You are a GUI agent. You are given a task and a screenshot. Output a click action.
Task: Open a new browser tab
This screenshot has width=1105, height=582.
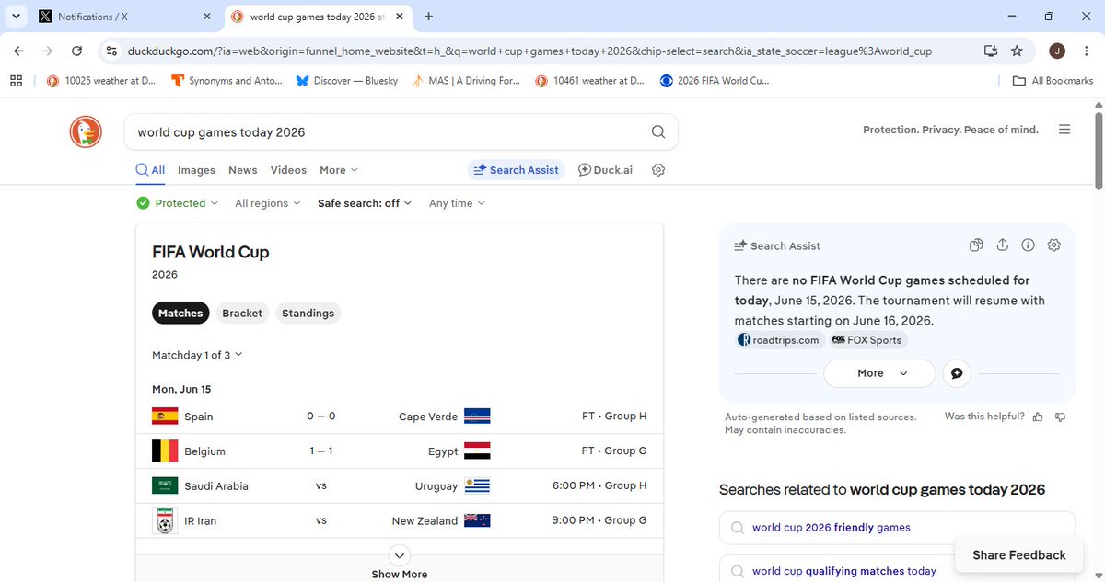(x=428, y=17)
